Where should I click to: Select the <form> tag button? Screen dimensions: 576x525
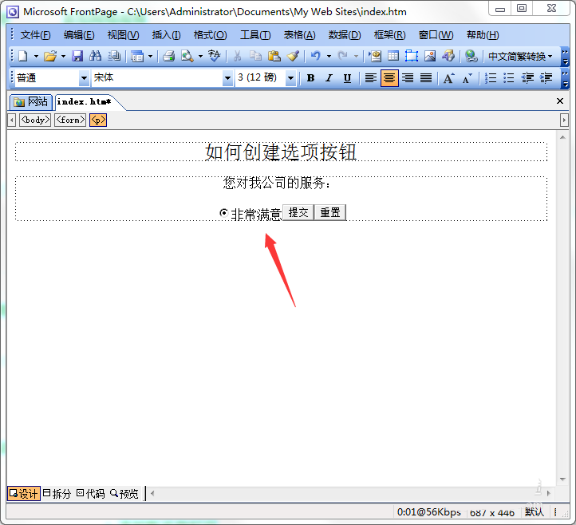click(x=70, y=120)
